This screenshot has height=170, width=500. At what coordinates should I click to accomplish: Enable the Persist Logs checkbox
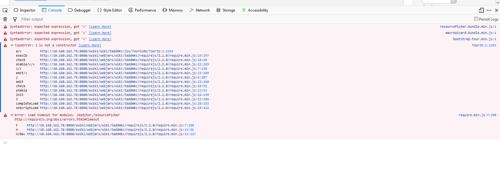[x=476, y=19]
